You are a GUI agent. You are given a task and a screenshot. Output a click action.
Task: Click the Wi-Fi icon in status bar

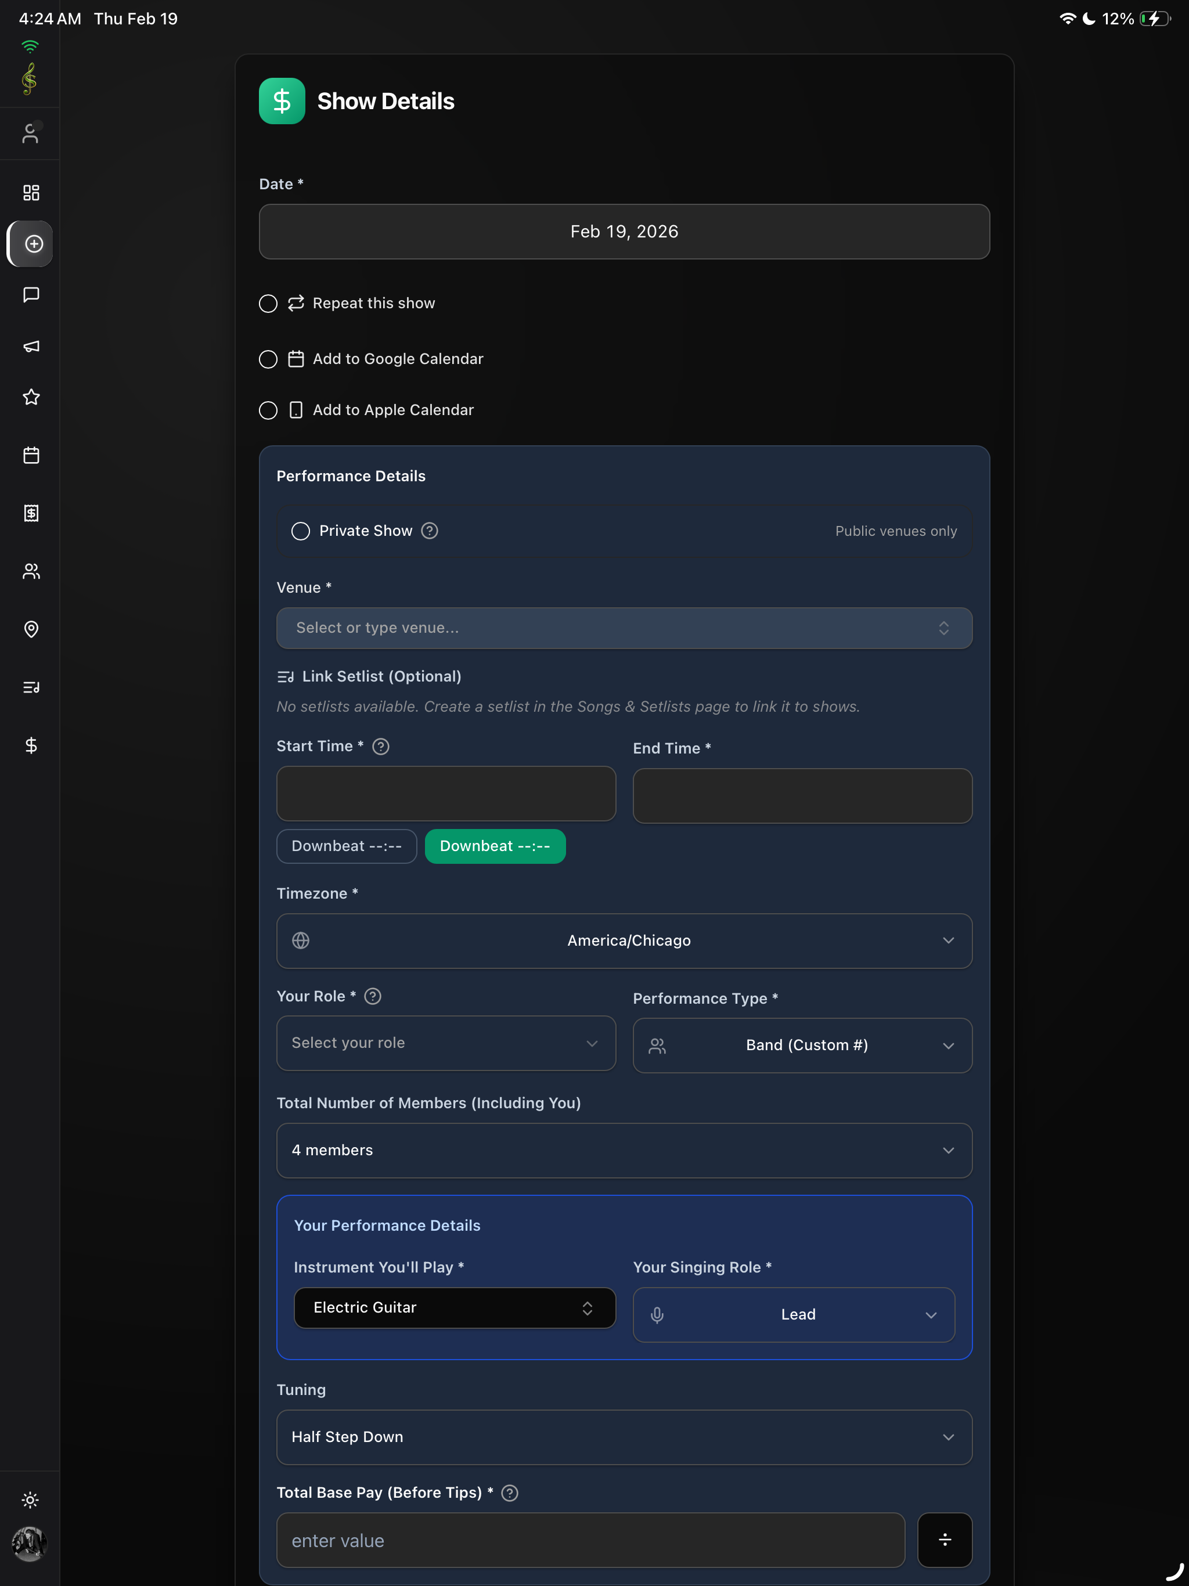(1068, 19)
